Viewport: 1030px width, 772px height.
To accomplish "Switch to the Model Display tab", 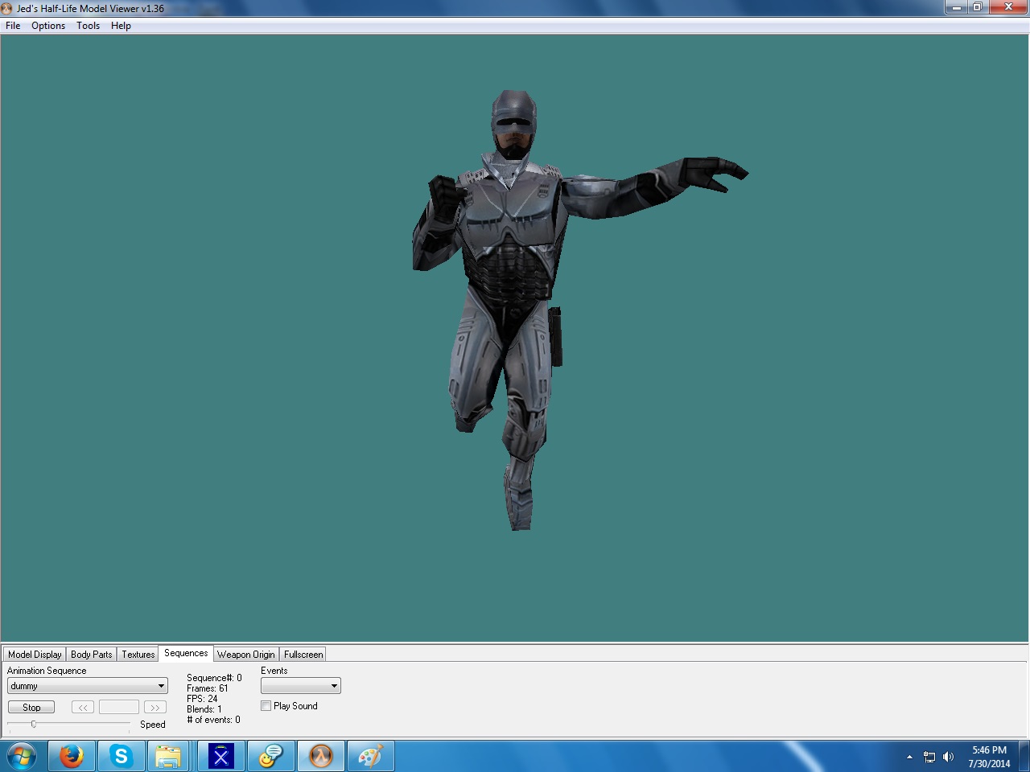I will (35, 655).
